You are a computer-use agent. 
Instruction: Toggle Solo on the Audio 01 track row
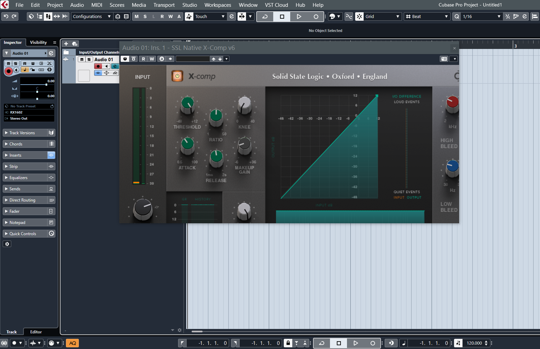[89, 59]
